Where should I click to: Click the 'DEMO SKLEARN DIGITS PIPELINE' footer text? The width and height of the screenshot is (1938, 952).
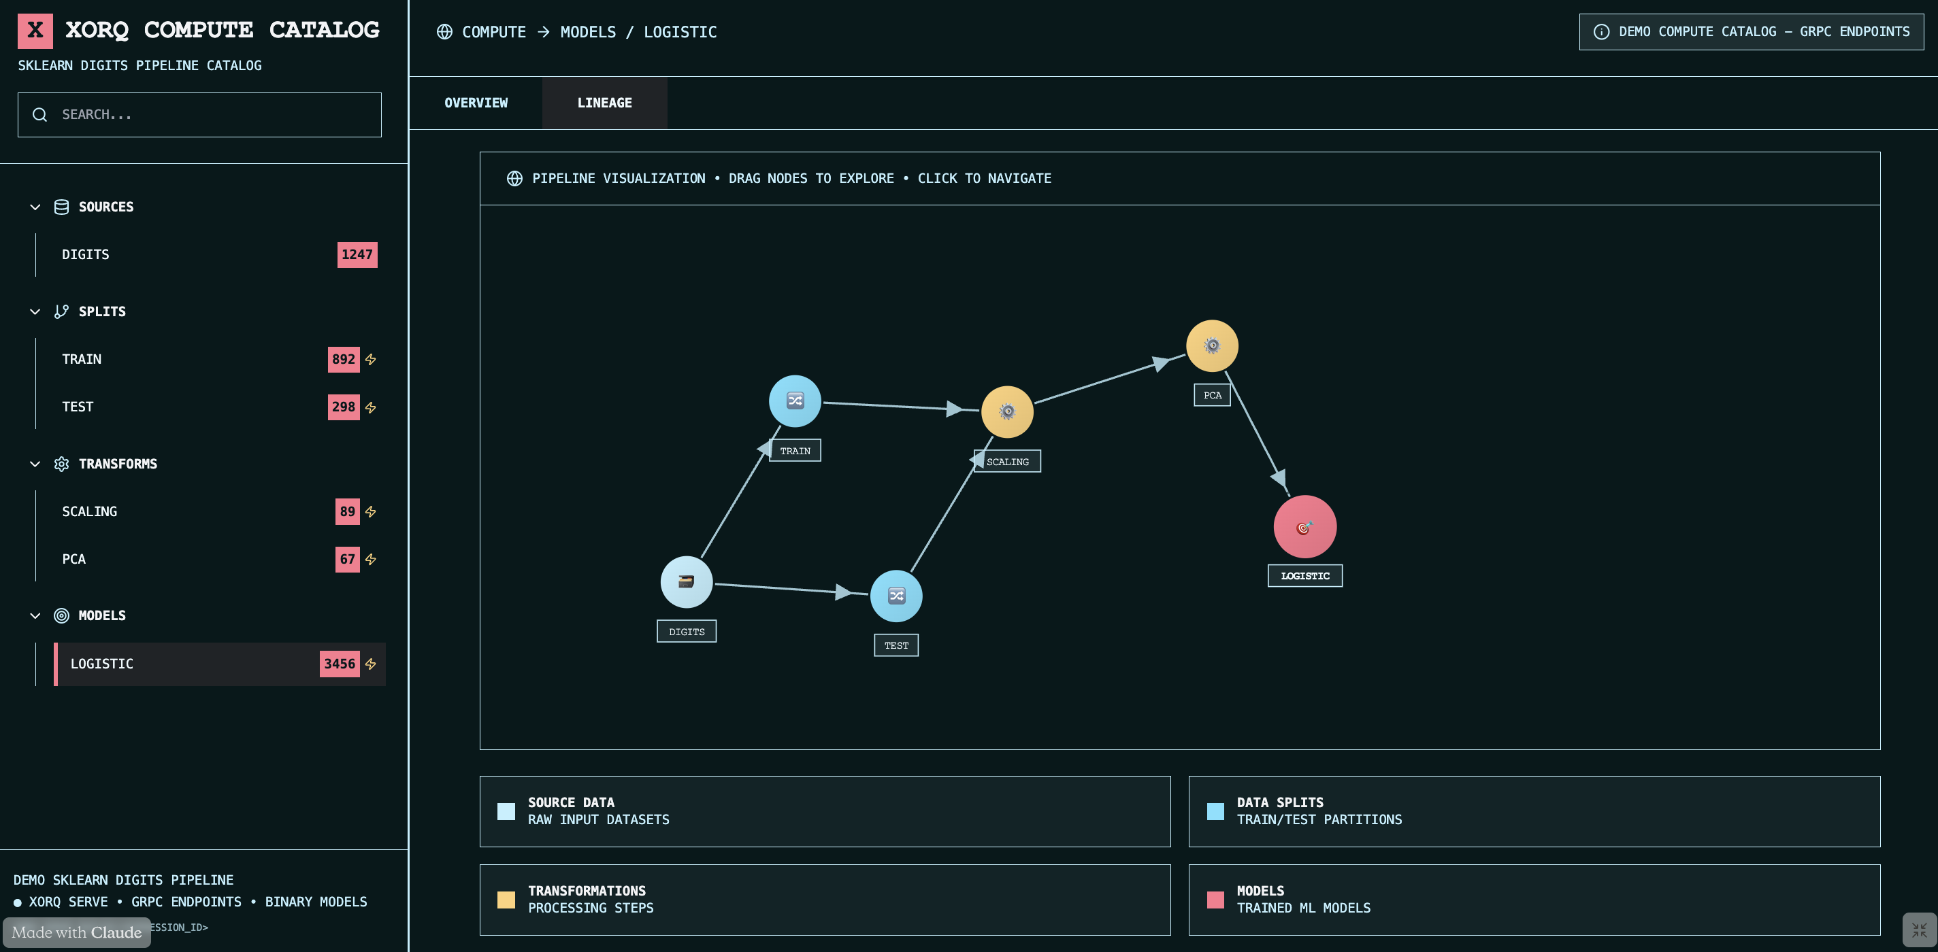[x=123, y=880]
